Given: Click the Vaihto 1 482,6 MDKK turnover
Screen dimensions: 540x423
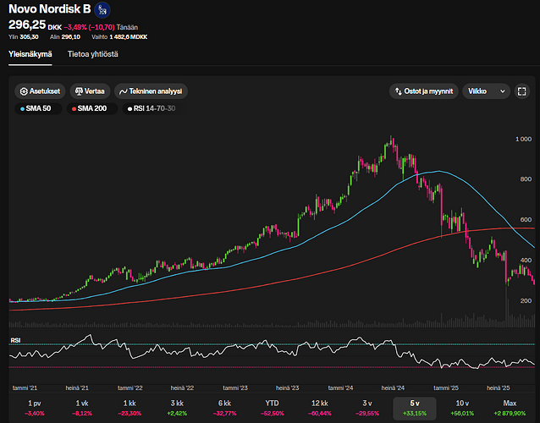Looking at the screenshot, I should [119, 37].
